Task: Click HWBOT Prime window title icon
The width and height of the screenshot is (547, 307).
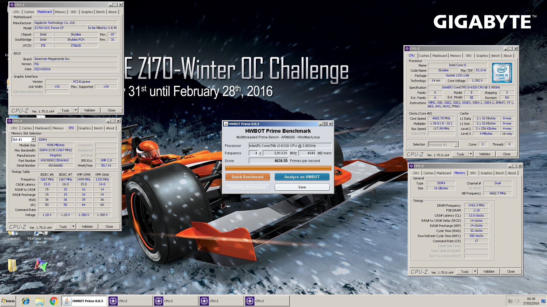Action: (226, 124)
